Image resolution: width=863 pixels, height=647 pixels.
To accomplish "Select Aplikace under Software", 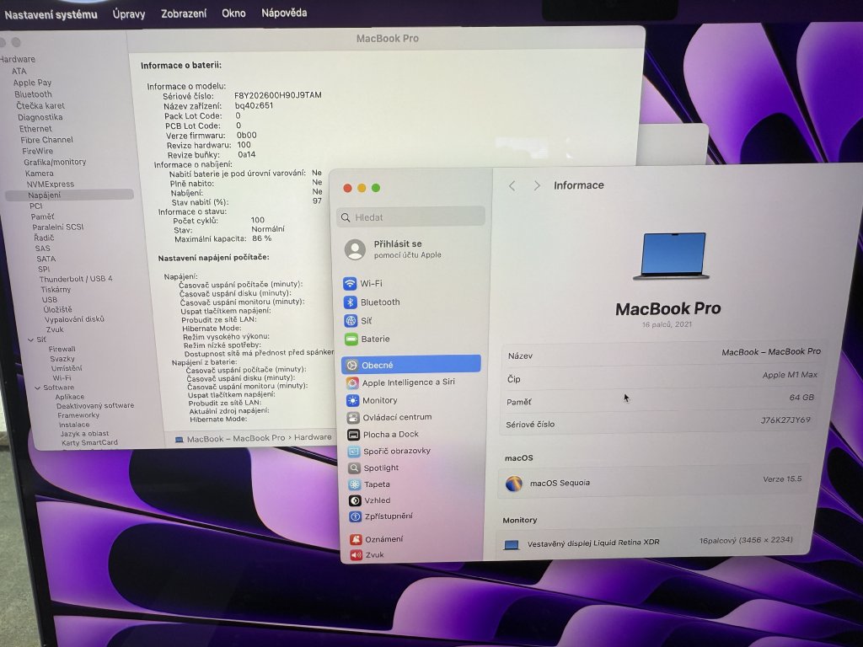I will click(70, 397).
